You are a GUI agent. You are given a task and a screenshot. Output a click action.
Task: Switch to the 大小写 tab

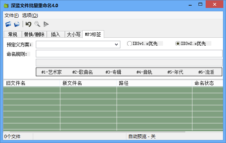pos(74,34)
